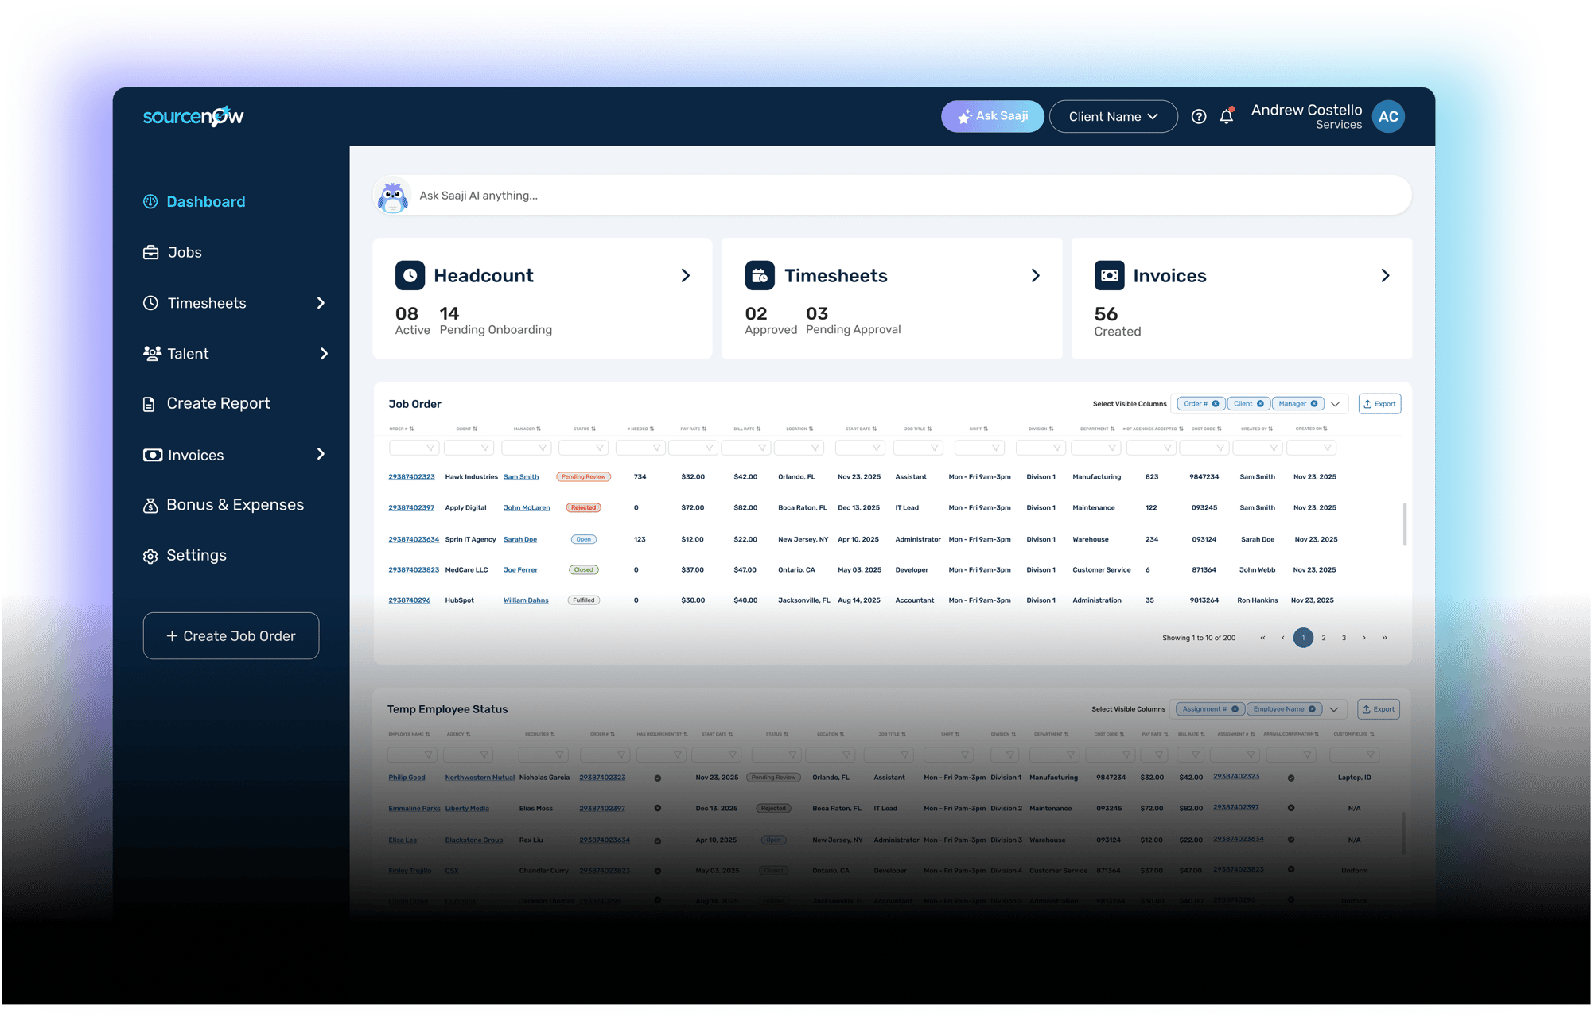This screenshot has width=1591, height=1021.
Task: Open help via question mark icon
Action: [1198, 117]
